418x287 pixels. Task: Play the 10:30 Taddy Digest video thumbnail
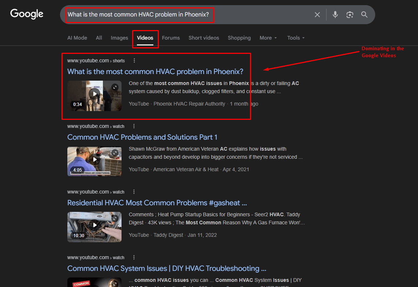[94, 227]
